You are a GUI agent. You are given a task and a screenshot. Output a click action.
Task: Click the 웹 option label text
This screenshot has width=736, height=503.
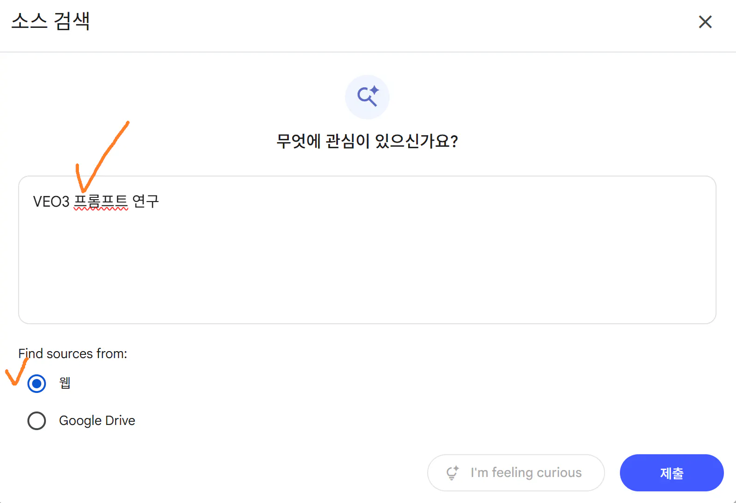[65, 383]
